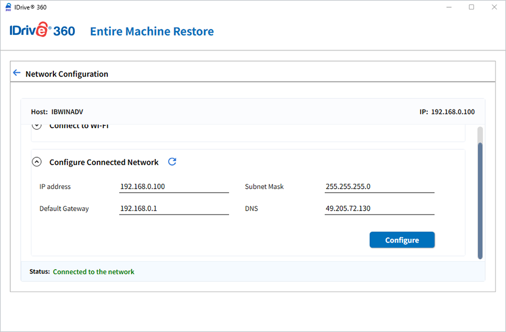506x332 pixels.
Task: Click the vertical scrollbar thumb
Action: coord(480,201)
